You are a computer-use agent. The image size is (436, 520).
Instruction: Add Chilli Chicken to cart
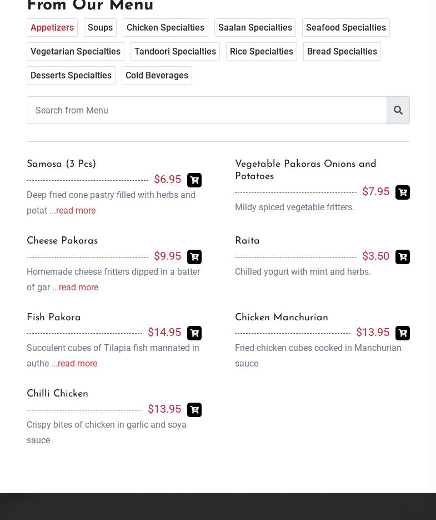[194, 410]
